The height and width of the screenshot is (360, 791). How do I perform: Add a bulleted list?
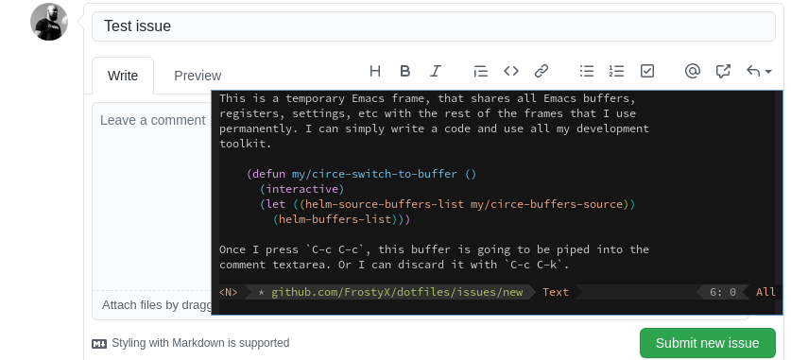[586, 71]
